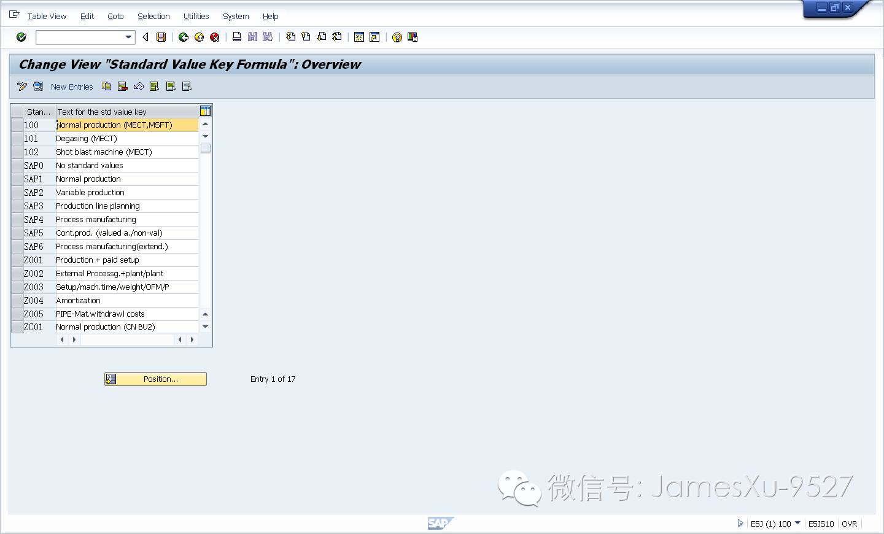Expand status bar system info dropdown arrow
This screenshot has height=534, width=884.
(x=797, y=523)
